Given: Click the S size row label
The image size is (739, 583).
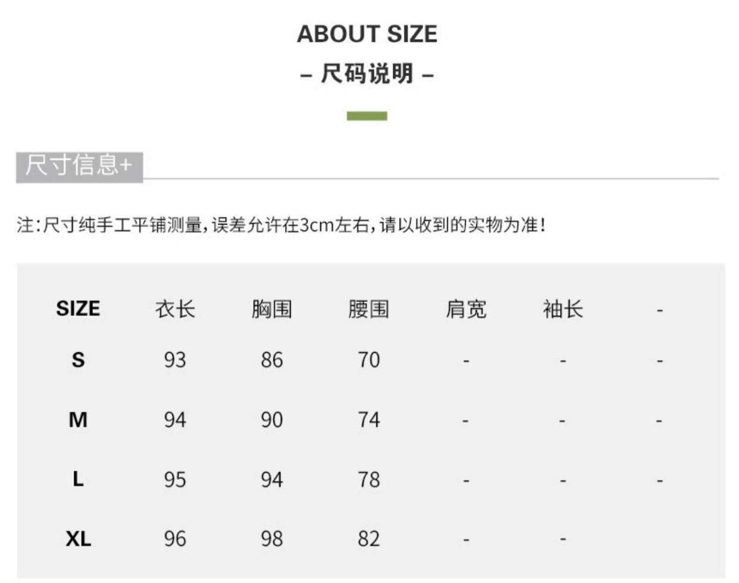Looking at the screenshot, I should tap(78, 360).
